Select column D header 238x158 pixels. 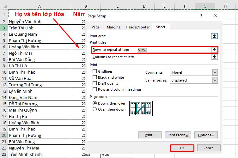[x=144, y=6]
